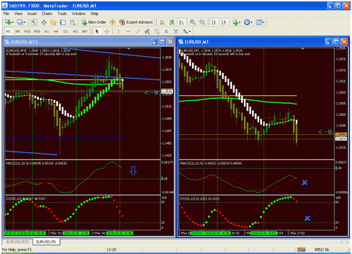Switch timeframe to M5
The height and width of the screenshot is (254, 352).
[x=17, y=31]
